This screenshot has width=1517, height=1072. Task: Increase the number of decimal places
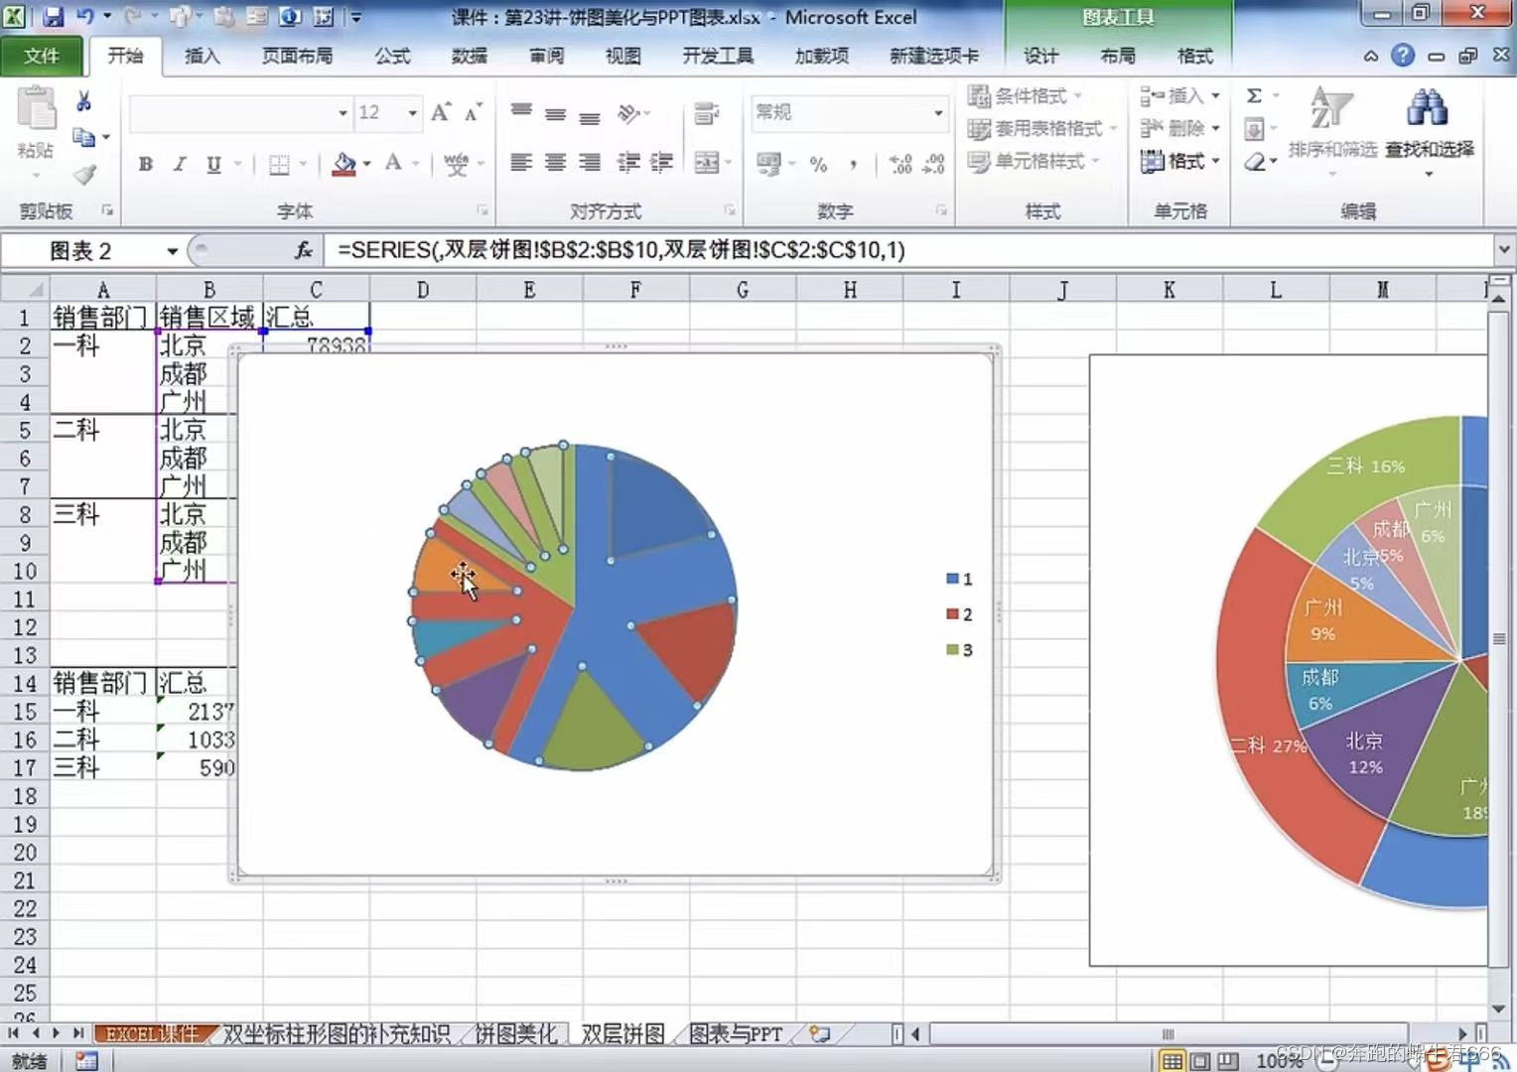tap(900, 164)
